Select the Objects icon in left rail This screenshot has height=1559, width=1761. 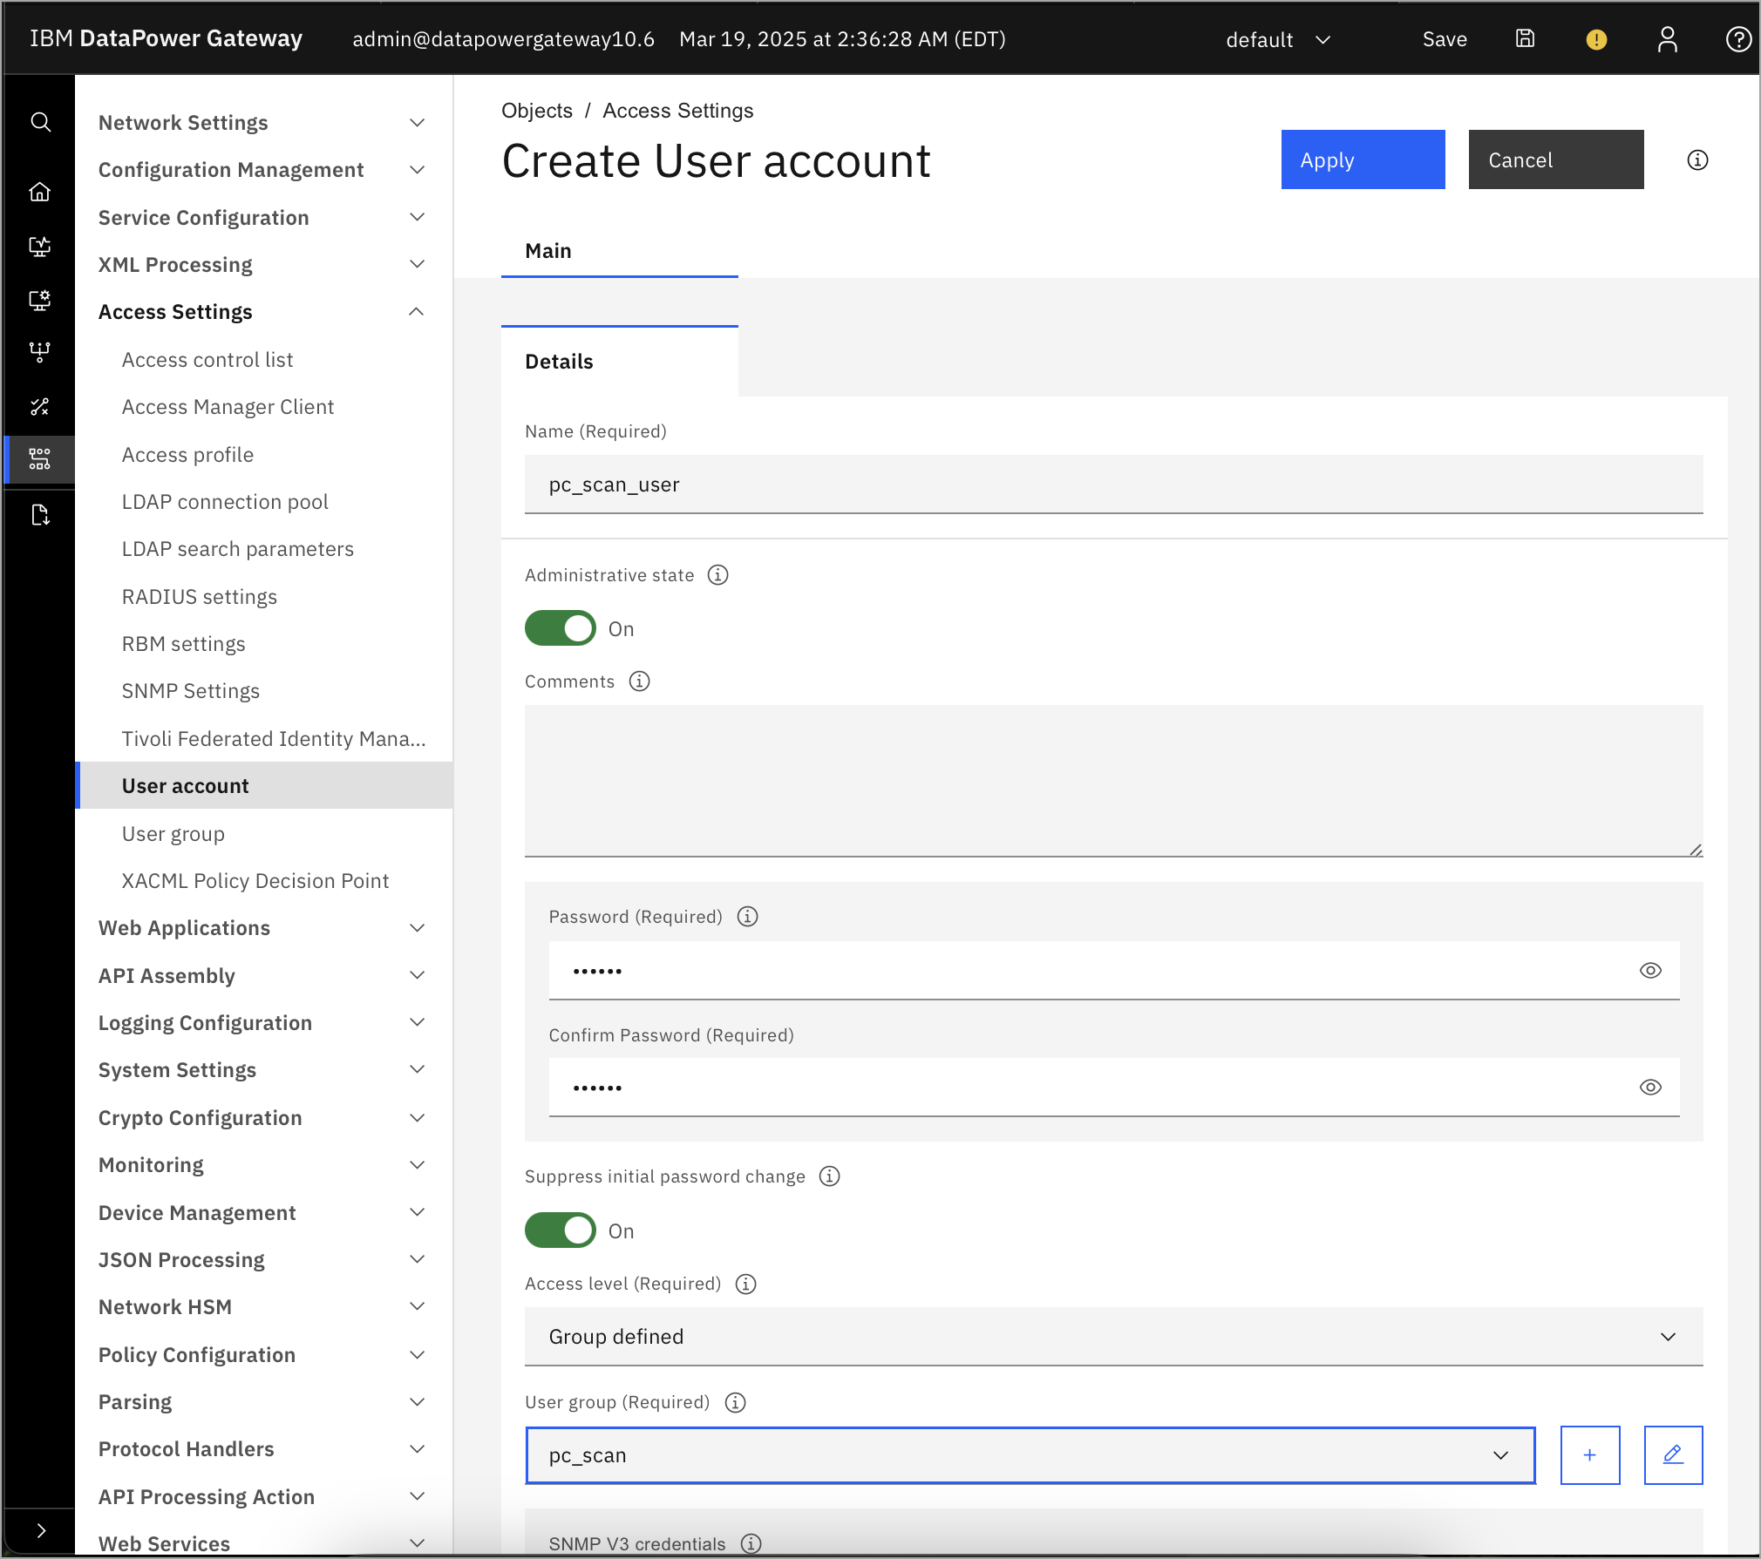point(40,459)
